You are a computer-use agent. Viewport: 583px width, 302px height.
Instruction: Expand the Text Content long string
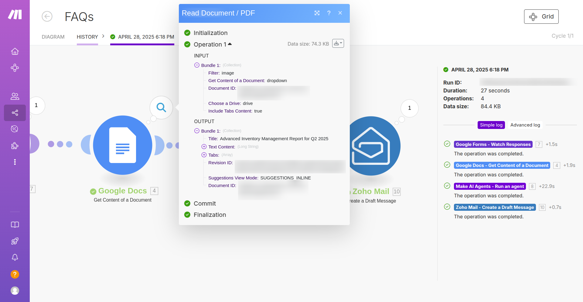tap(204, 147)
